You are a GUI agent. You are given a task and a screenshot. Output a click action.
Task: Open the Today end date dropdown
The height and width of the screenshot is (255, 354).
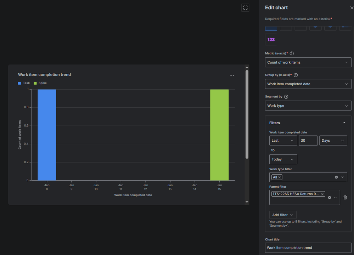coord(283,159)
